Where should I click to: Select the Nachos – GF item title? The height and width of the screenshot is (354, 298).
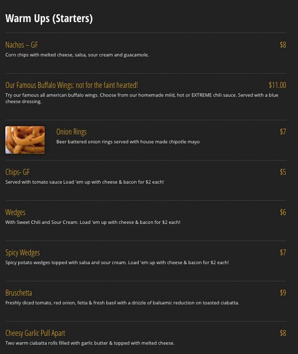point(22,45)
